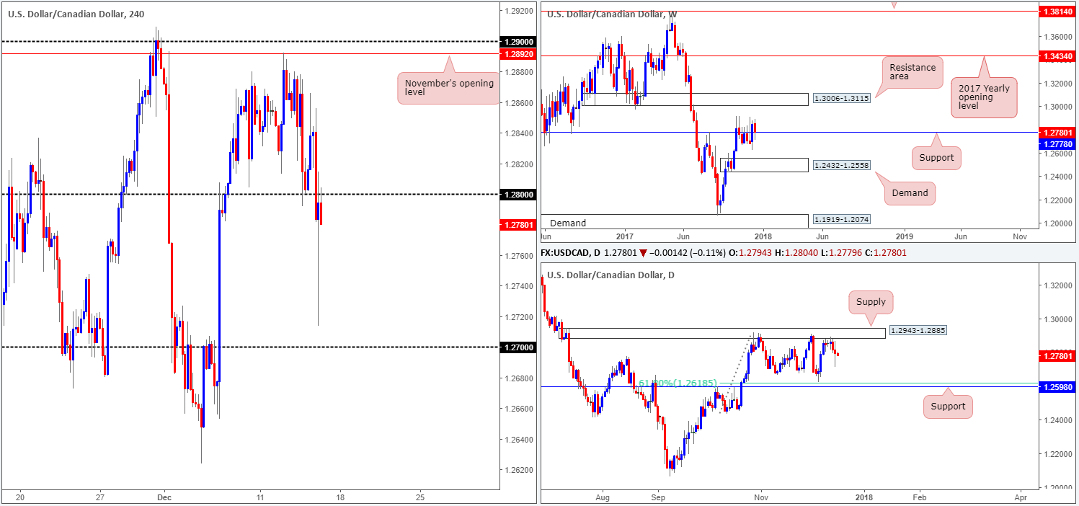
Task: Click the red 1.28920 price label
Action: 519,53
